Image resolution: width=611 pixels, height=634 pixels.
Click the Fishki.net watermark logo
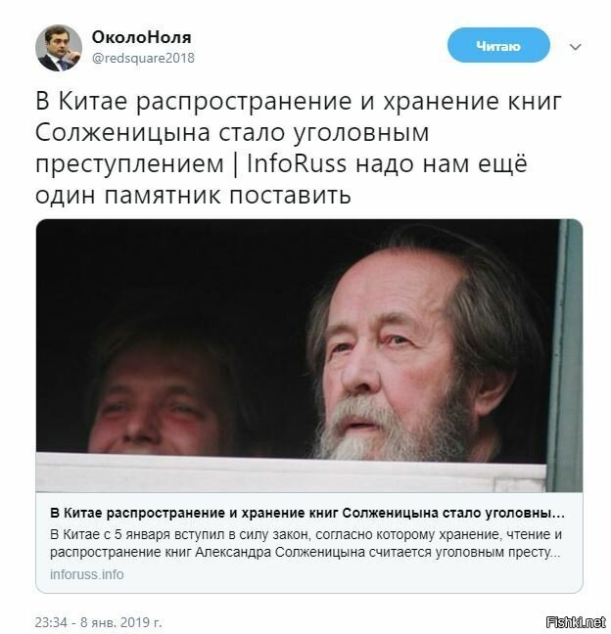(x=575, y=622)
